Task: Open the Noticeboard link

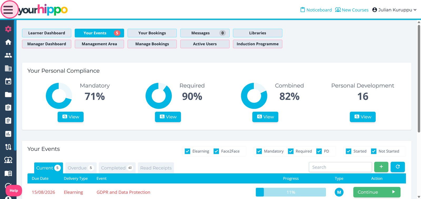Action: pos(316,10)
